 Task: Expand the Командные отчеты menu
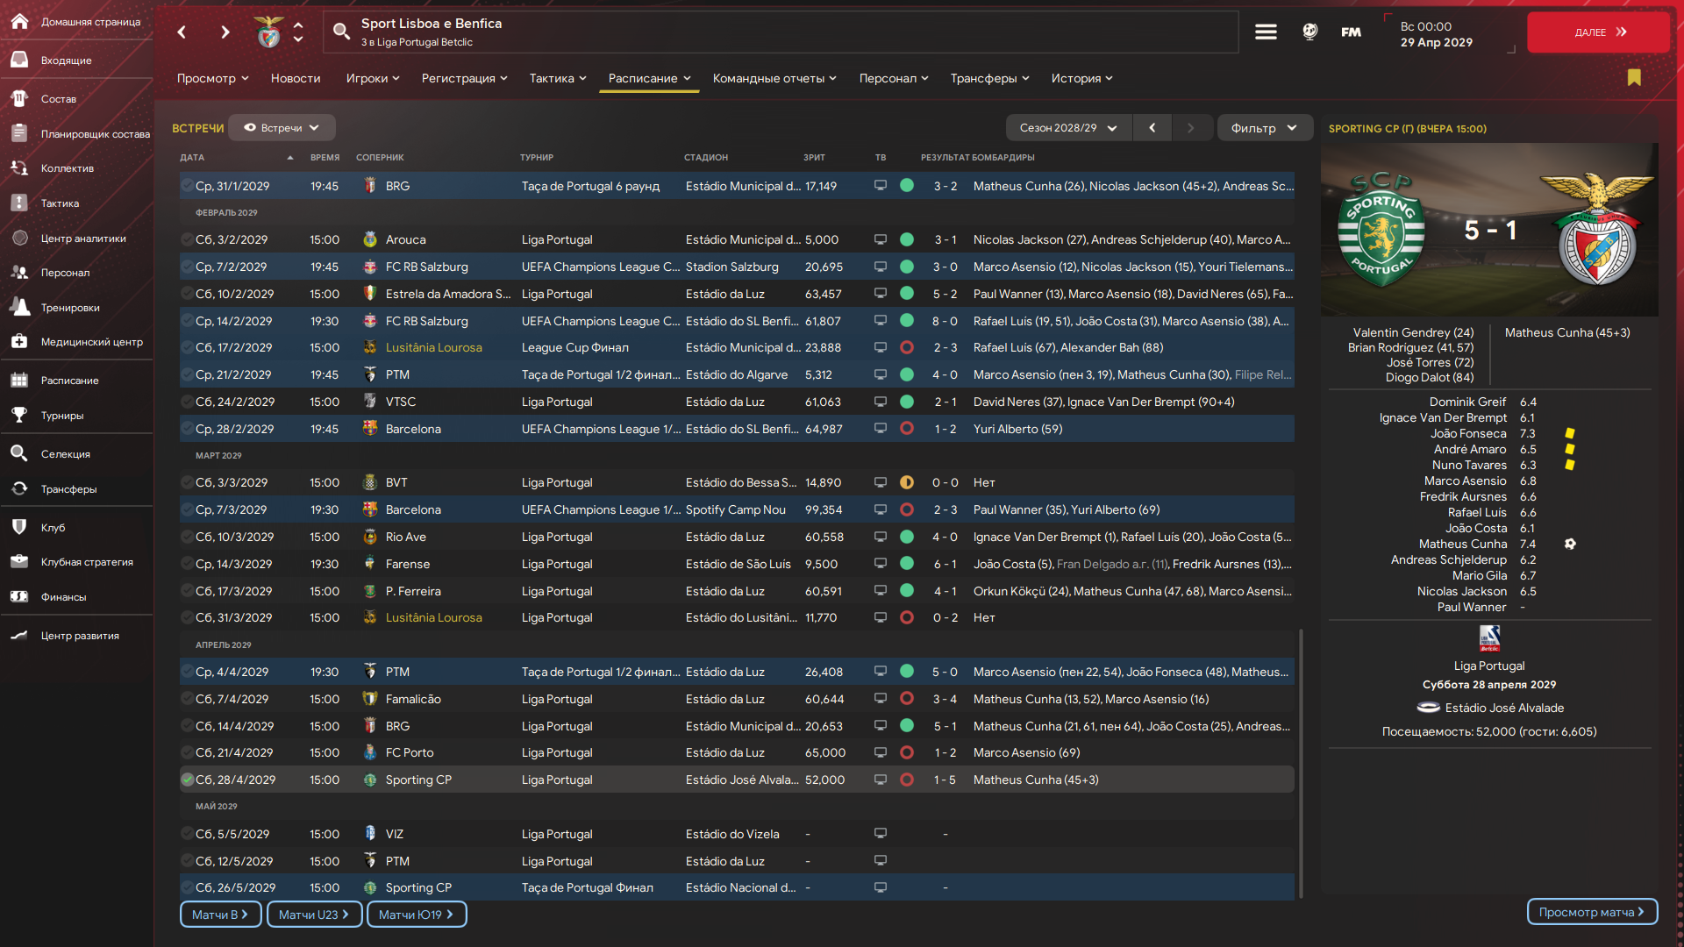pos(774,78)
